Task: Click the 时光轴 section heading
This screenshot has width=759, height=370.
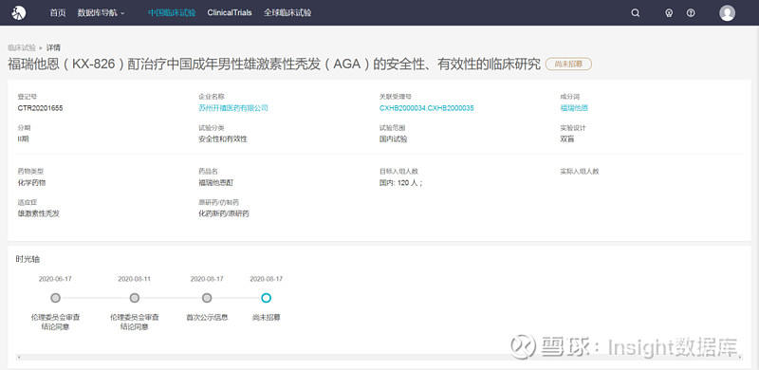Action: (28, 259)
